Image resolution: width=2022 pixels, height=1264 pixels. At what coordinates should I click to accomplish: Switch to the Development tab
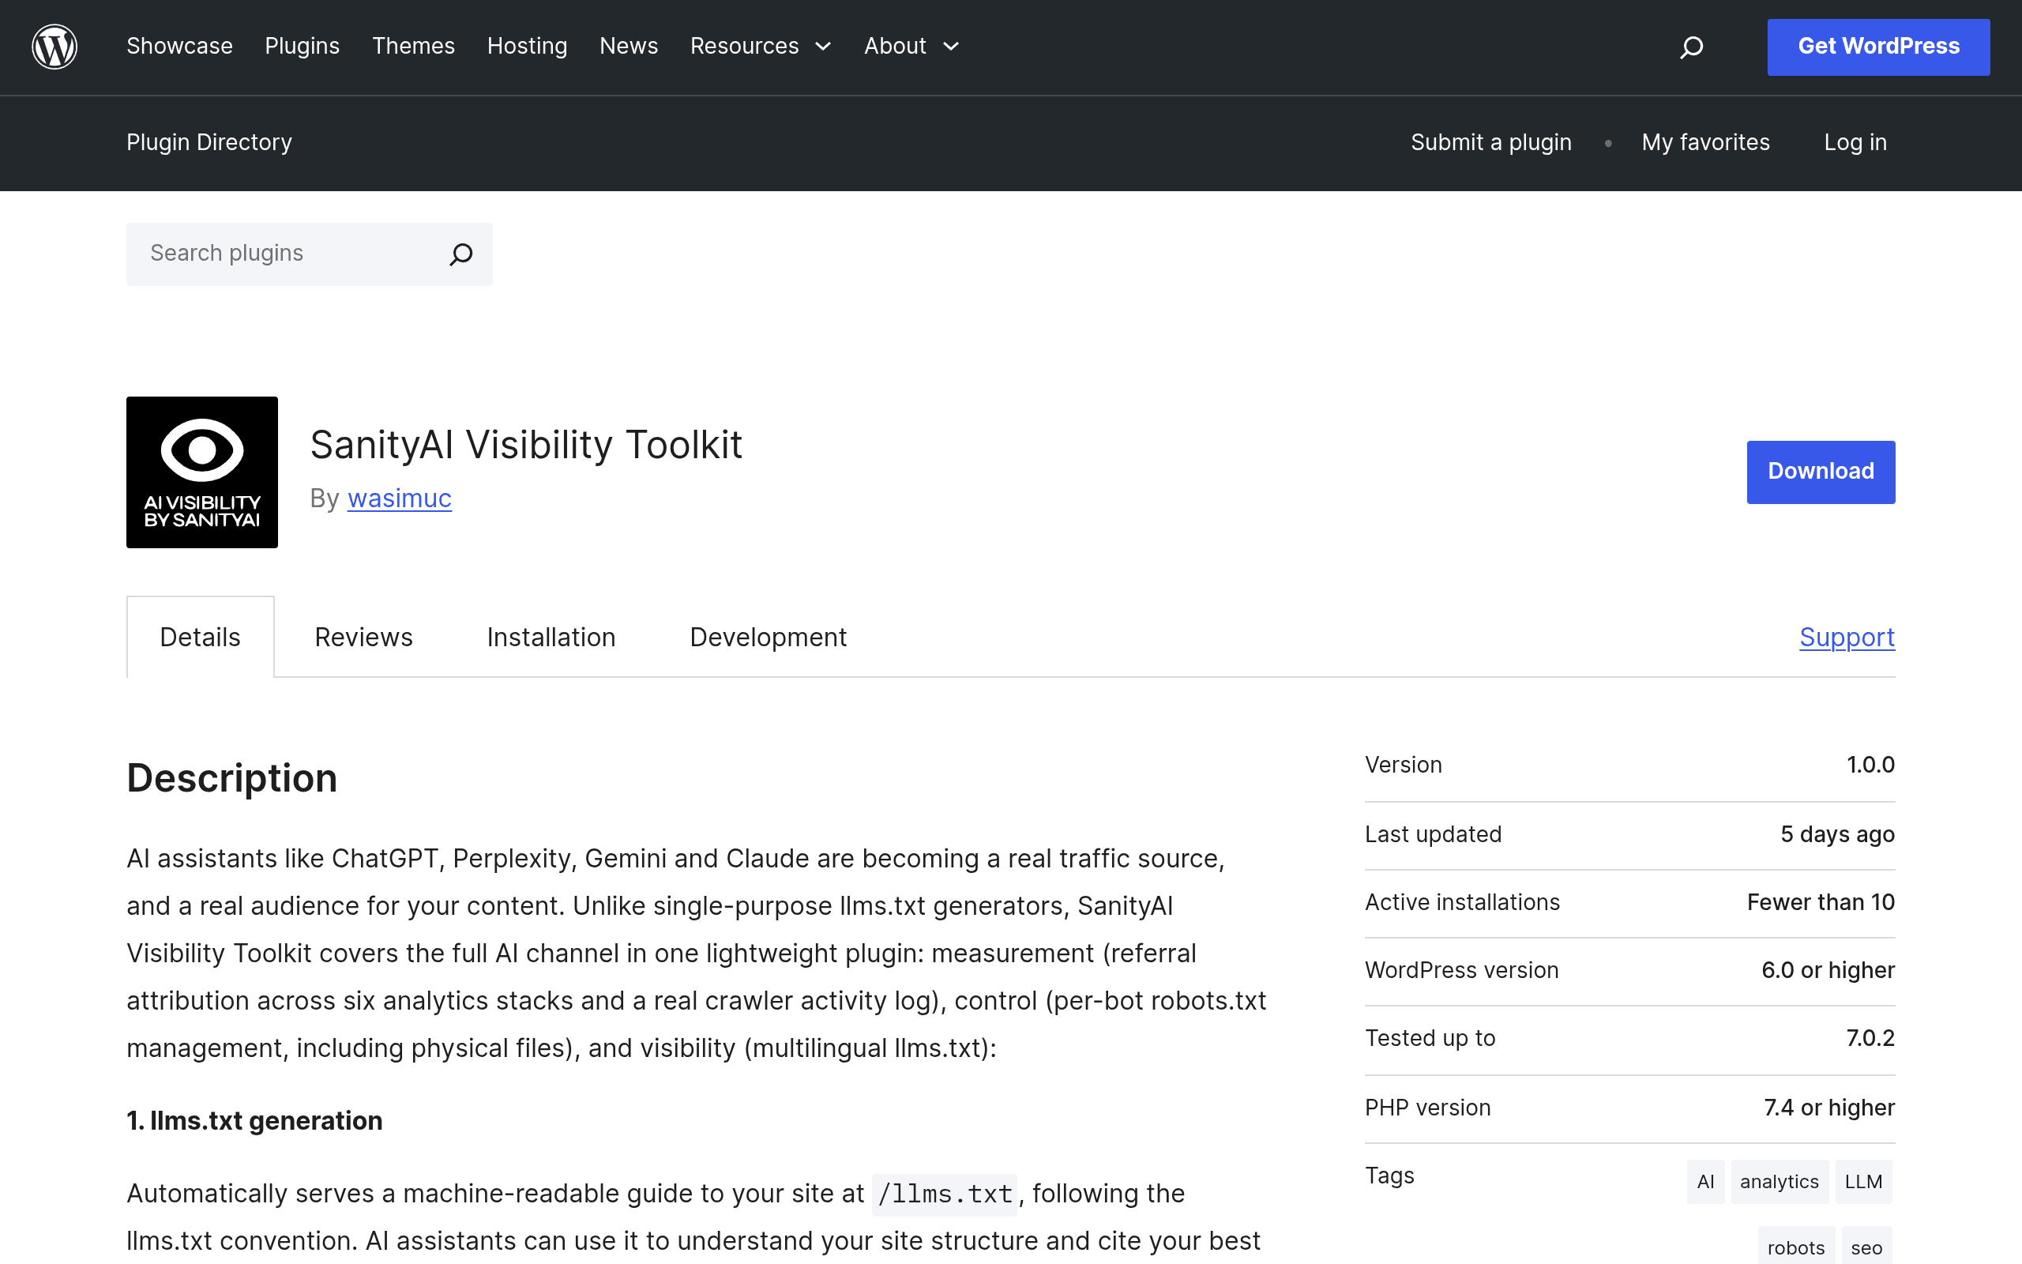coord(768,637)
